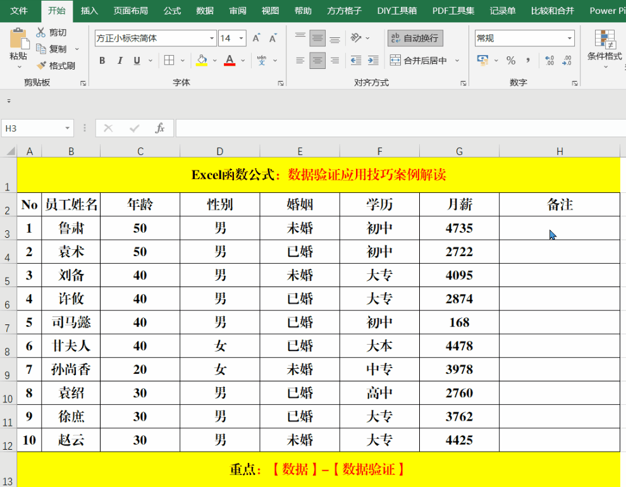Toggle Bold formatting
Image resolution: width=626 pixels, height=487 pixels.
102,60
